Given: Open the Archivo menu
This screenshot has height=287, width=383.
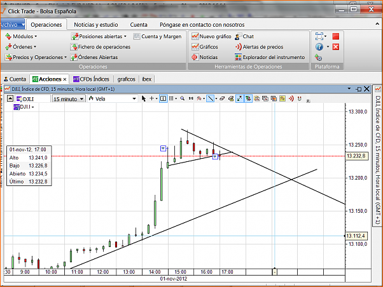Looking at the screenshot, I should pos(12,25).
